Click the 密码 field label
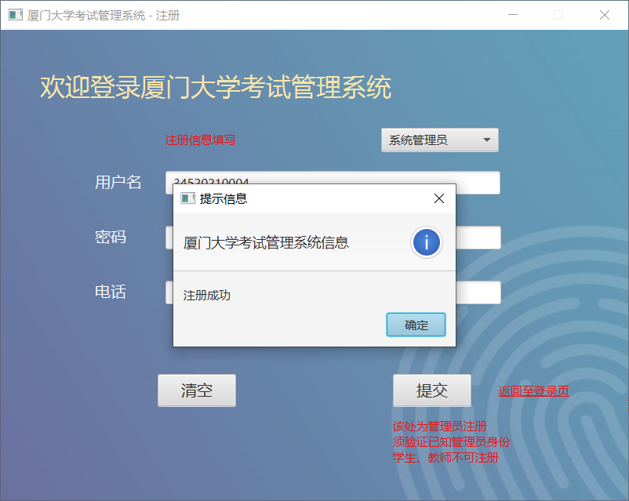Viewport: 629px width, 501px height. pos(111,237)
